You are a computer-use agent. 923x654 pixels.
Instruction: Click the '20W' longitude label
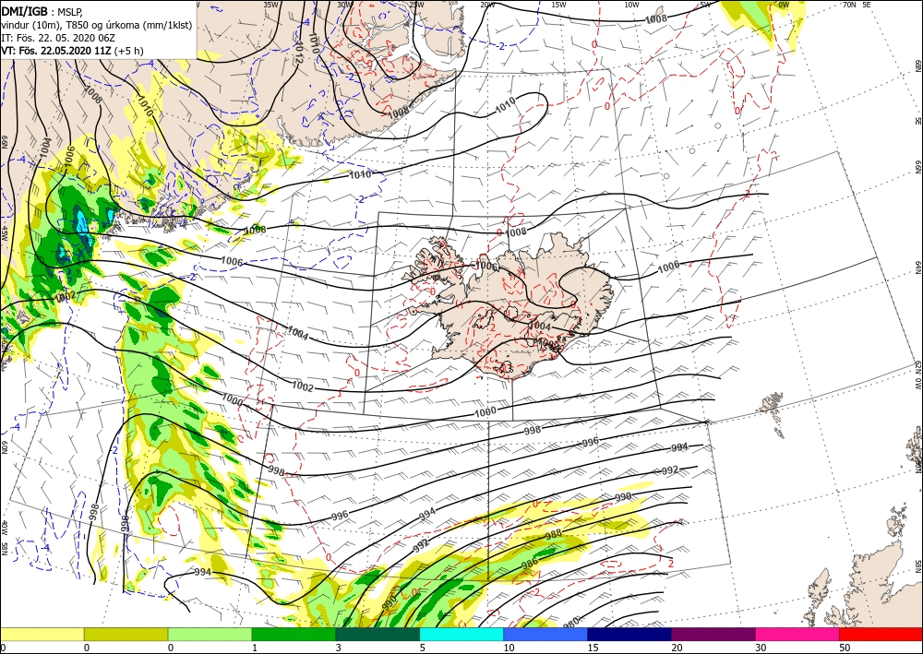coord(487,5)
